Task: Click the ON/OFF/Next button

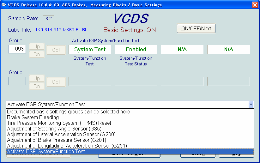Action: pyautogui.click(x=196, y=28)
